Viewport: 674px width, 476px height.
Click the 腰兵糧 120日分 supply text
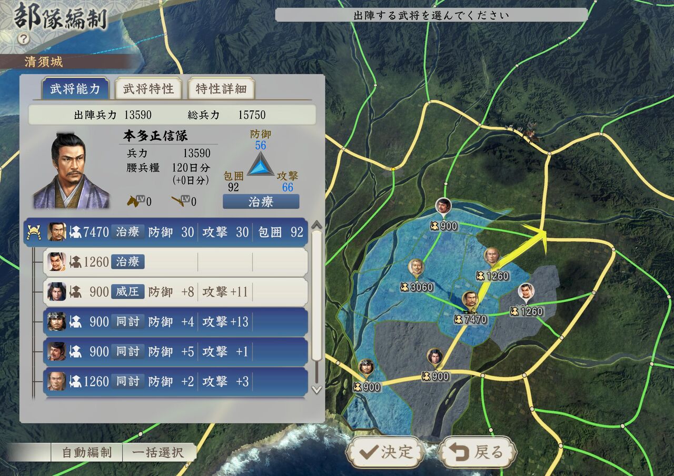point(168,168)
